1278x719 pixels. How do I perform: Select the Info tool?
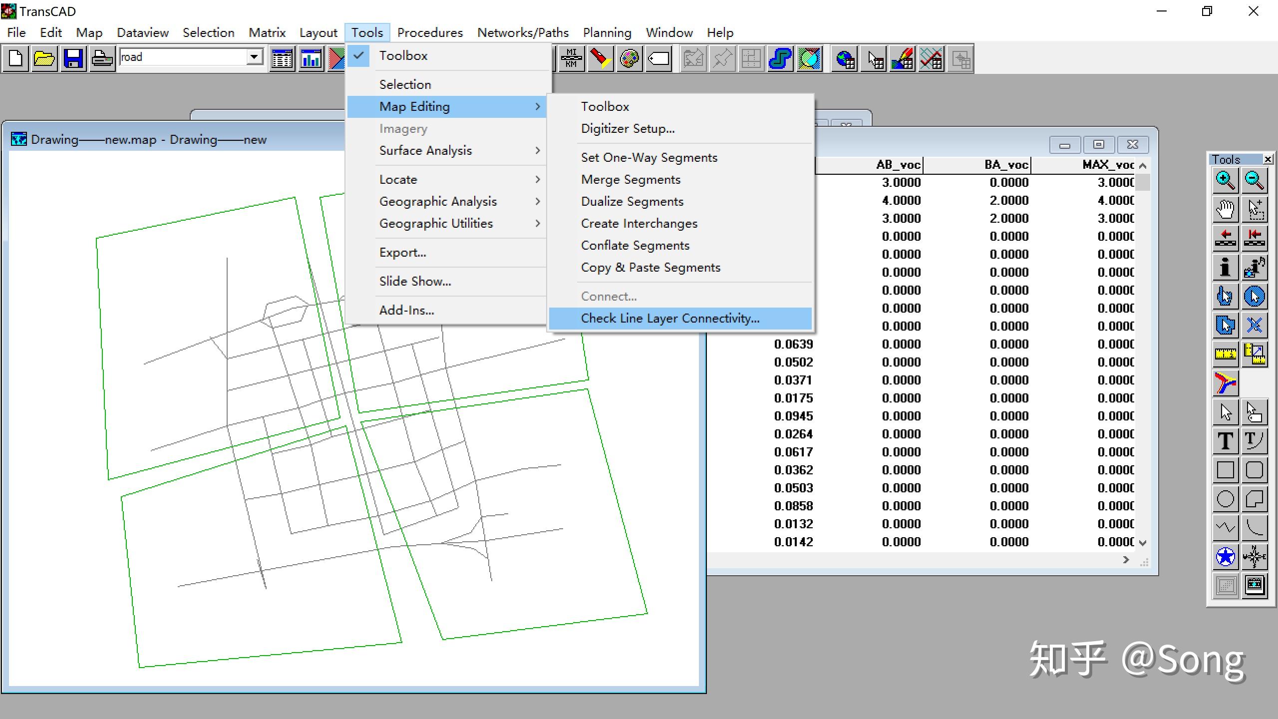pyautogui.click(x=1225, y=267)
